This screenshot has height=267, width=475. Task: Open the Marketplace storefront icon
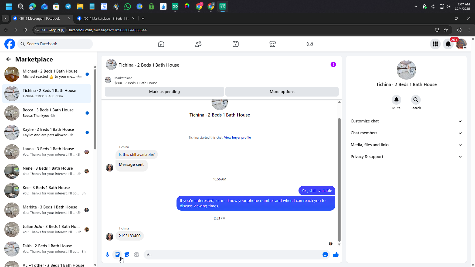pyautogui.click(x=273, y=44)
